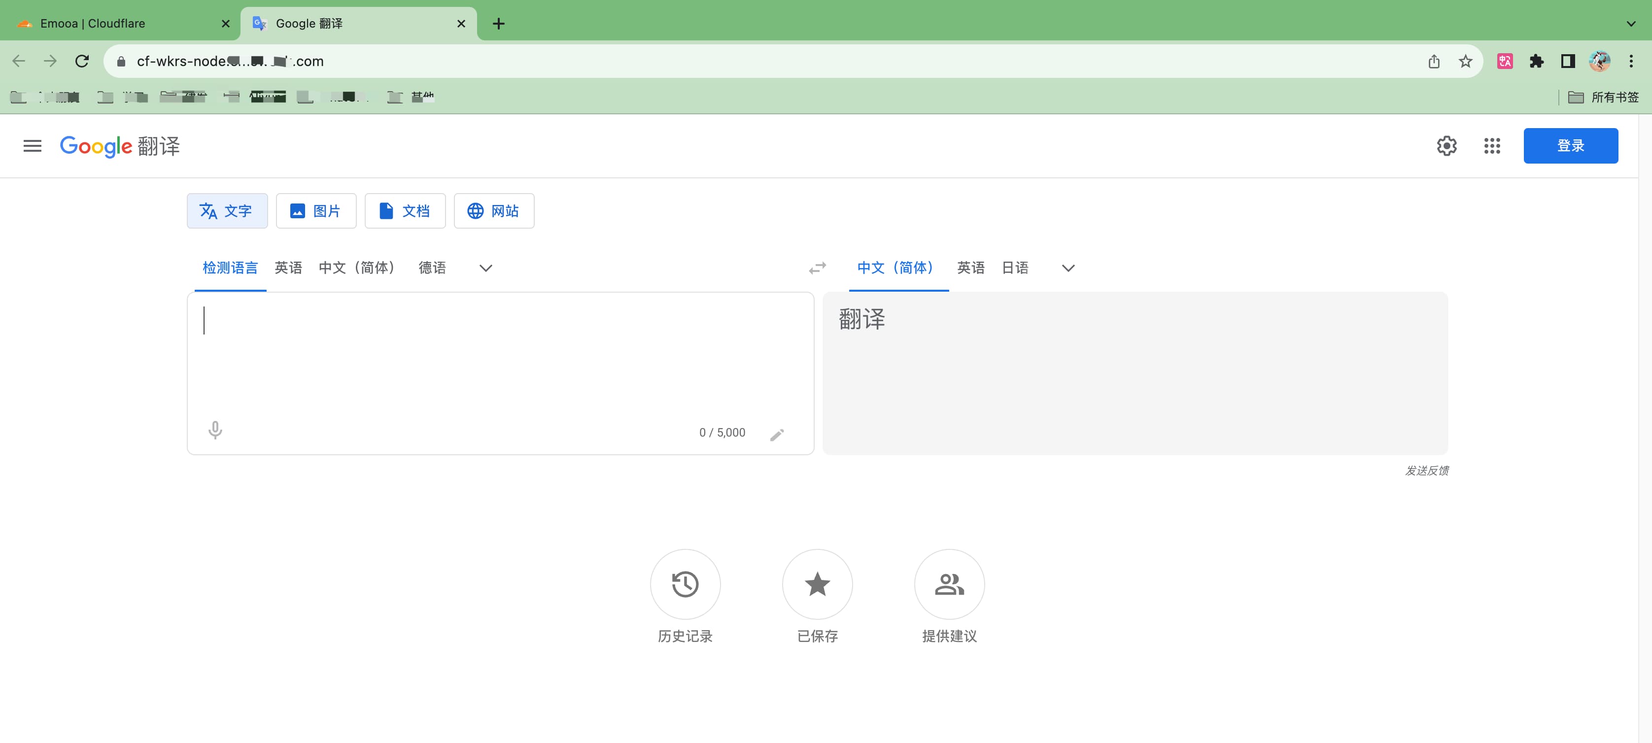The width and height of the screenshot is (1652, 743).
Task: Click the 发送反馈 feedback link
Action: (1427, 471)
